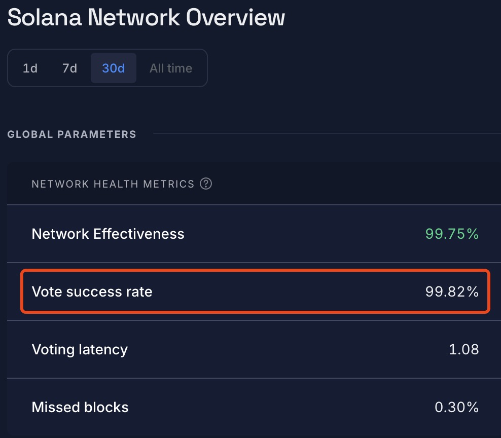
Task: Choose the 30d time range tab
Action: (x=114, y=68)
